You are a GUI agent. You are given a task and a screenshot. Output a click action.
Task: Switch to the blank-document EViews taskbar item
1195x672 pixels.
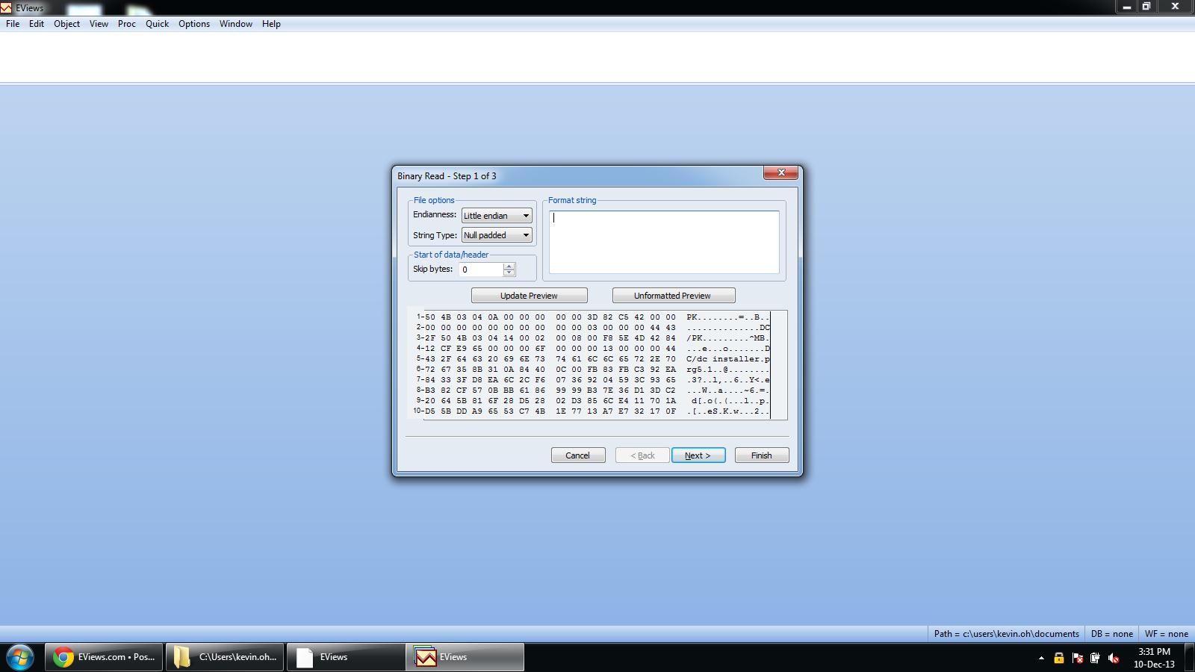346,657
